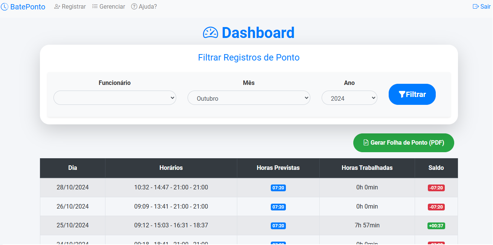Open the Ajuda? menu item
The width and height of the screenshot is (493, 245).
(144, 7)
